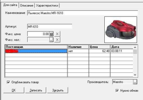Screen dimensions: 143x100
Task: Click the Дата column header
Action: click(x=122, y=47)
